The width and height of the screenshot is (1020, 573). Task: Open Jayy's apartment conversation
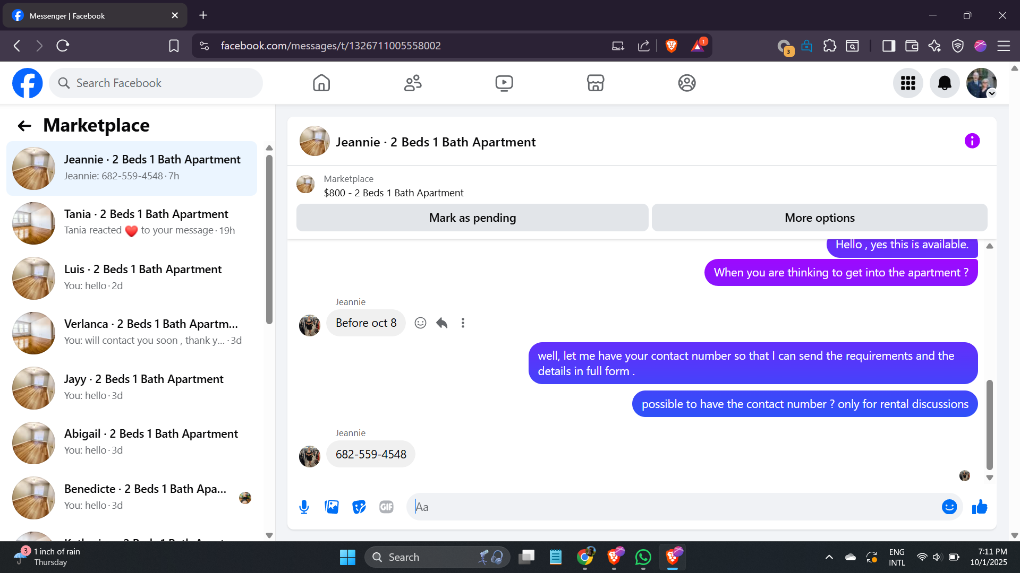click(132, 388)
